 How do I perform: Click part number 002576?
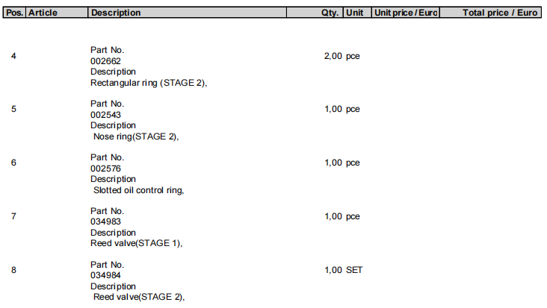pos(105,169)
